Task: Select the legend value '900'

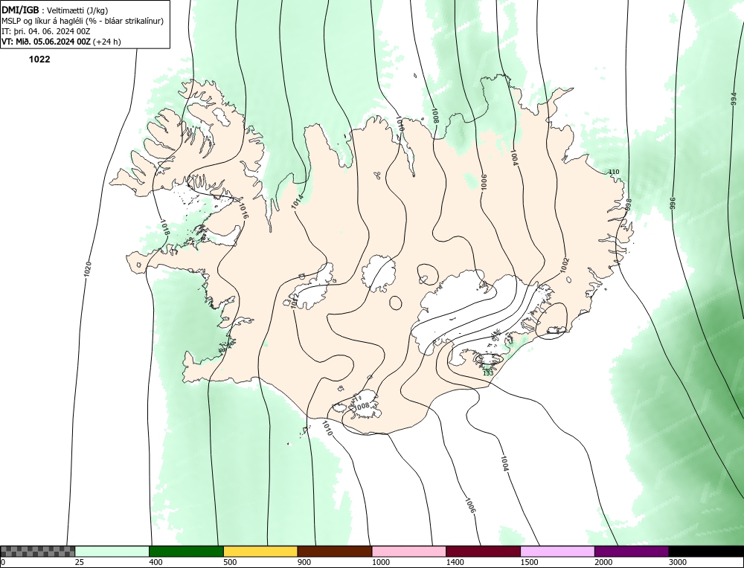Action: coord(304,562)
